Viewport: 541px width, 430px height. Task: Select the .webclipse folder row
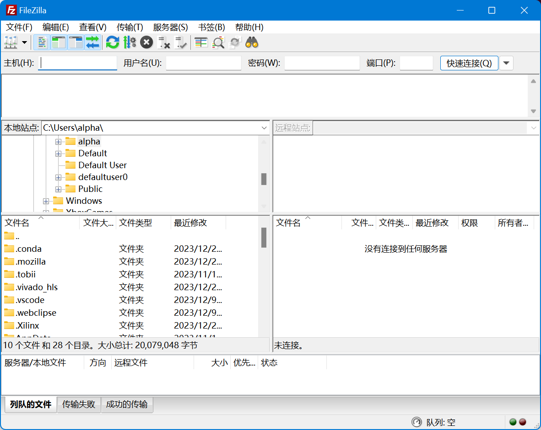130,313
